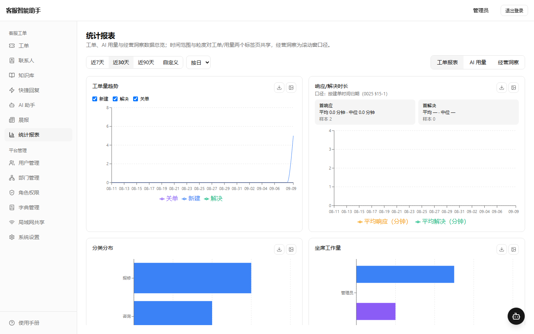
Task: Open 用户管理 in the sidebar
Action: click(x=38, y=163)
